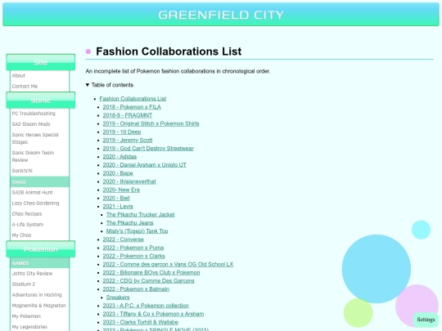Jump to 2020 - Adidas section

tap(120, 157)
